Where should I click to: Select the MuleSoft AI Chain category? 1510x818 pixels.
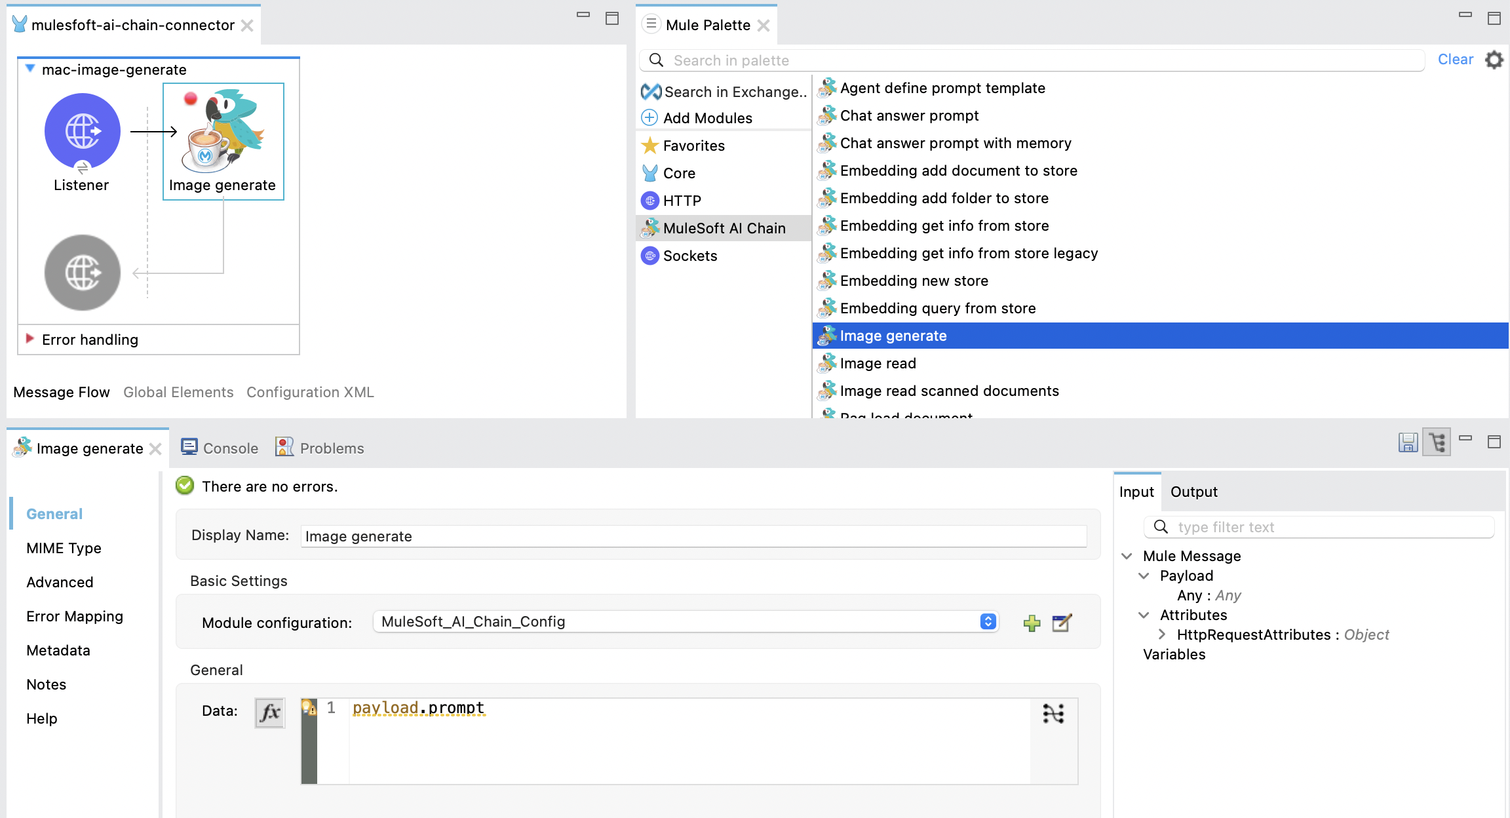[x=724, y=228]
